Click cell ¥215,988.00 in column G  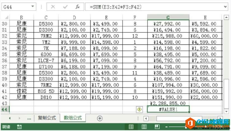pos(168,36)
